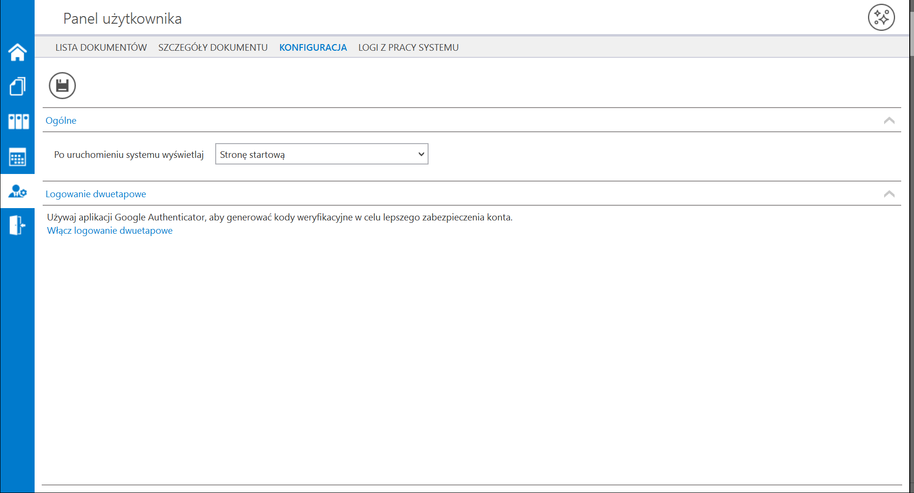The width and height of the screenshot is (914, 493).
Task: Switch to the SZCZEGÓŁY DOKUMENTU tab
Action: coord(213,47)
